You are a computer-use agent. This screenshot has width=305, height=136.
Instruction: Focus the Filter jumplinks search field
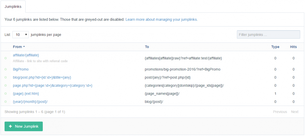(x=268, y=35)
